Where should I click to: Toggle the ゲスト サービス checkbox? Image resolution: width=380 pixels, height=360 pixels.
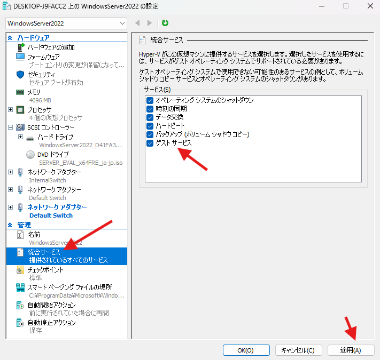pos(150,143)
